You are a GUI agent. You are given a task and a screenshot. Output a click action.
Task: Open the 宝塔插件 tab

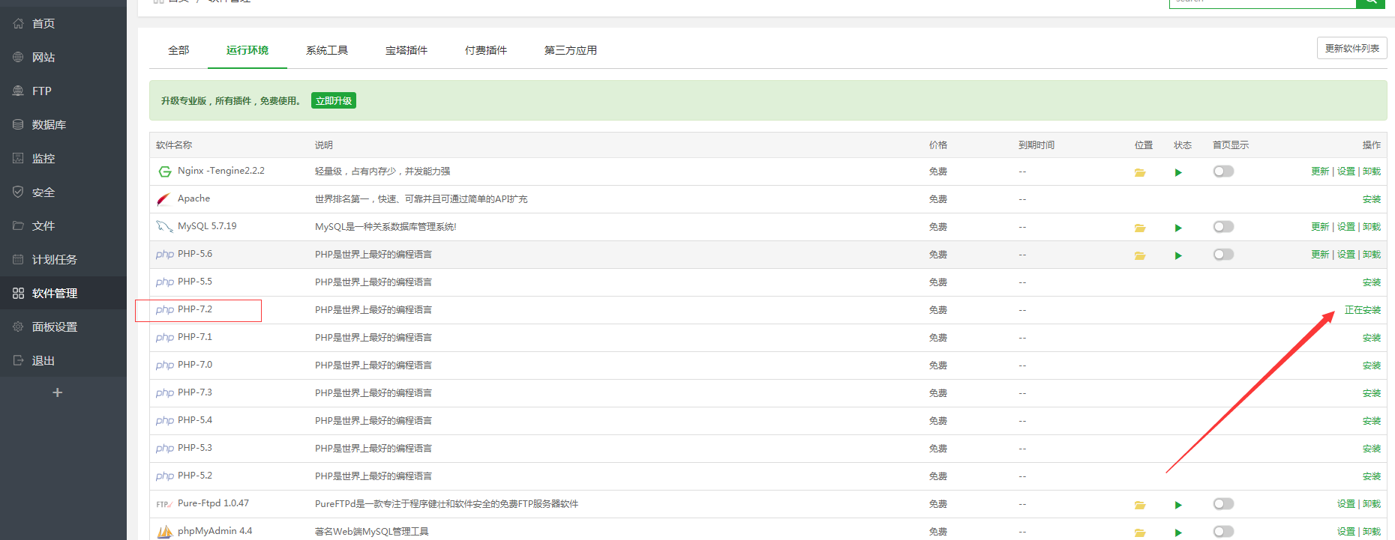406,50
